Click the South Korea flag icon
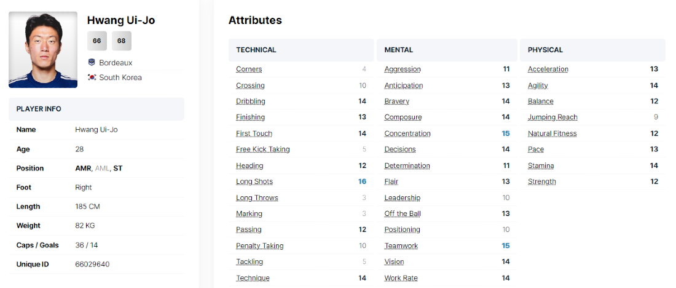Screen dimensions: 676x288 [92, 78]
